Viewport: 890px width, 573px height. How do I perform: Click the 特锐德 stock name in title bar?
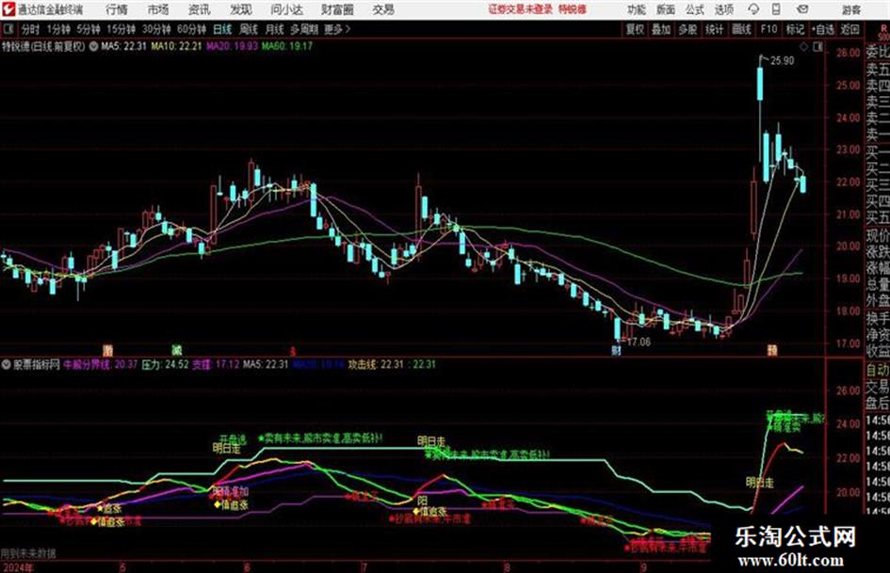(x=573, y=9)
